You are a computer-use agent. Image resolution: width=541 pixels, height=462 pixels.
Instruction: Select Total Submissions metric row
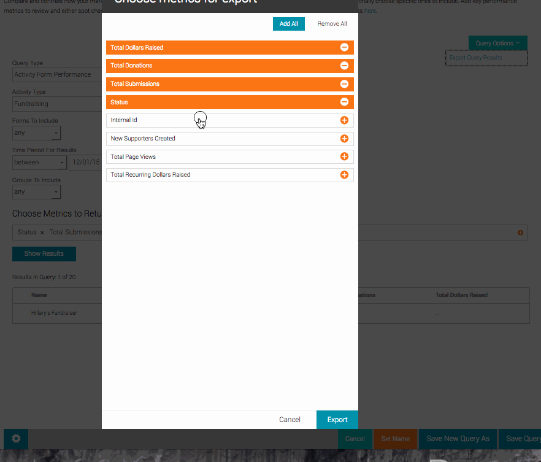tap(230, 84)
